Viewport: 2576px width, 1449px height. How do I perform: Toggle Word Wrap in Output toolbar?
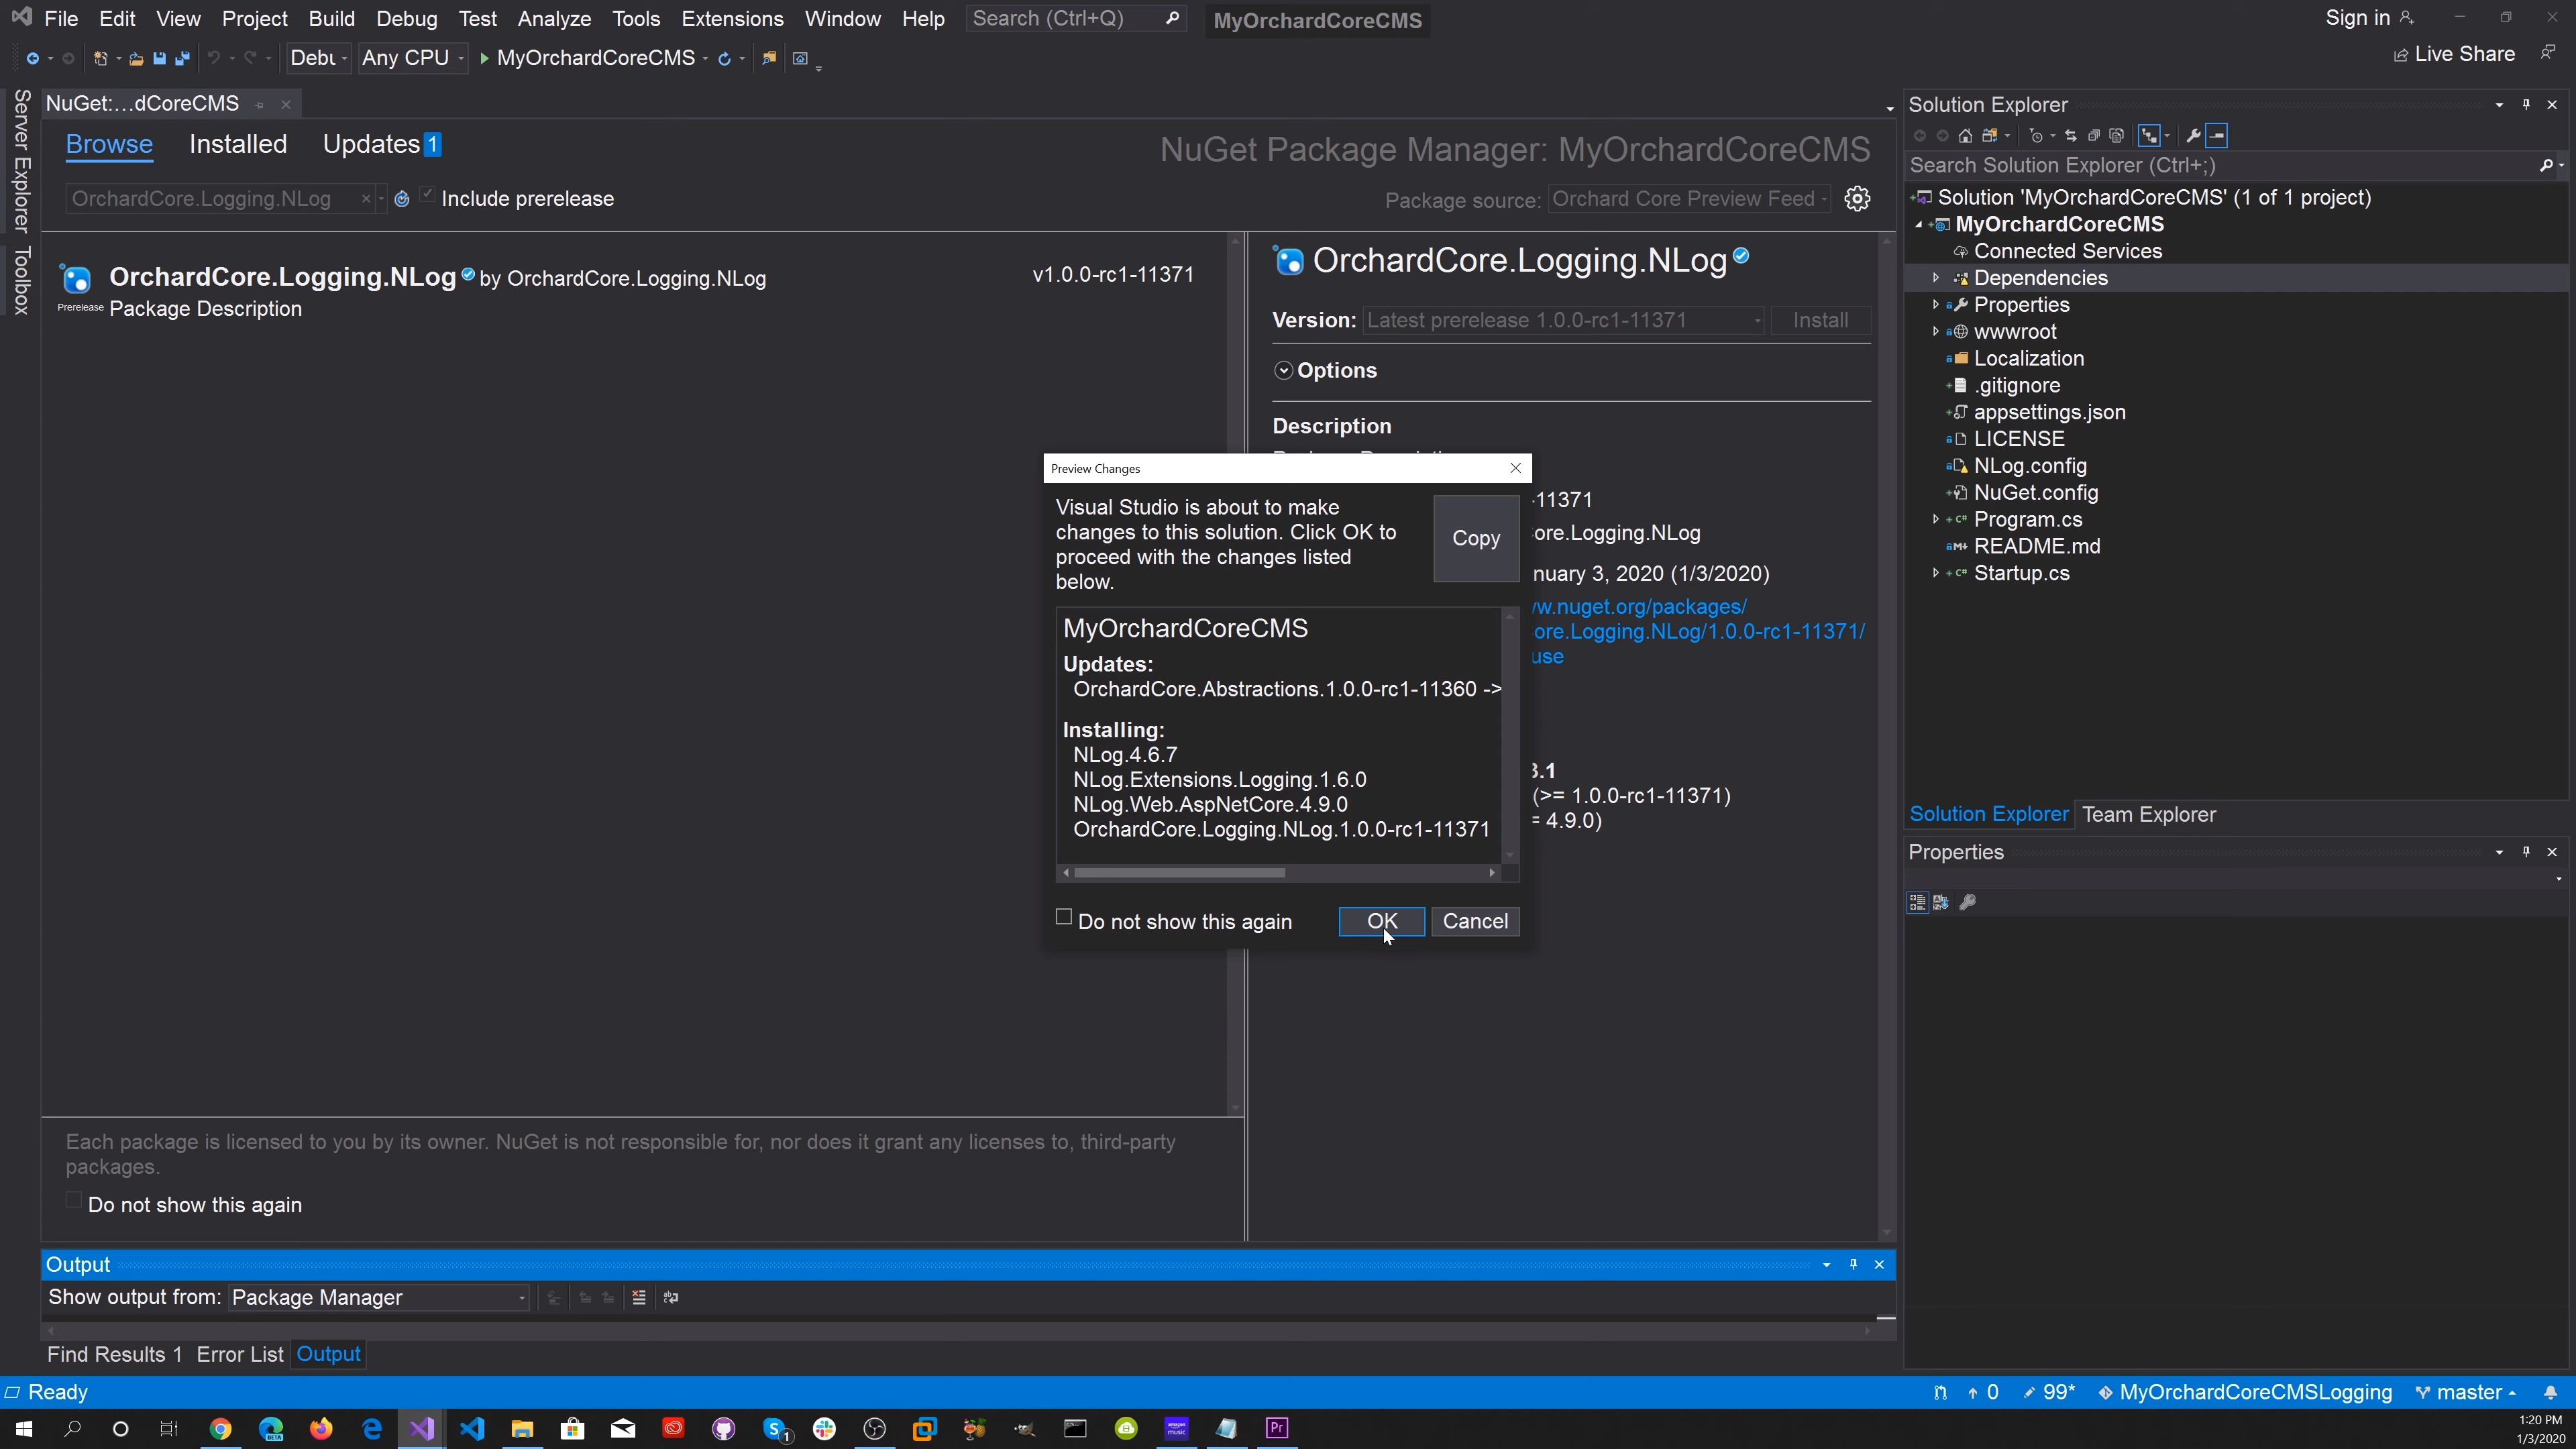click(671, 1298)
